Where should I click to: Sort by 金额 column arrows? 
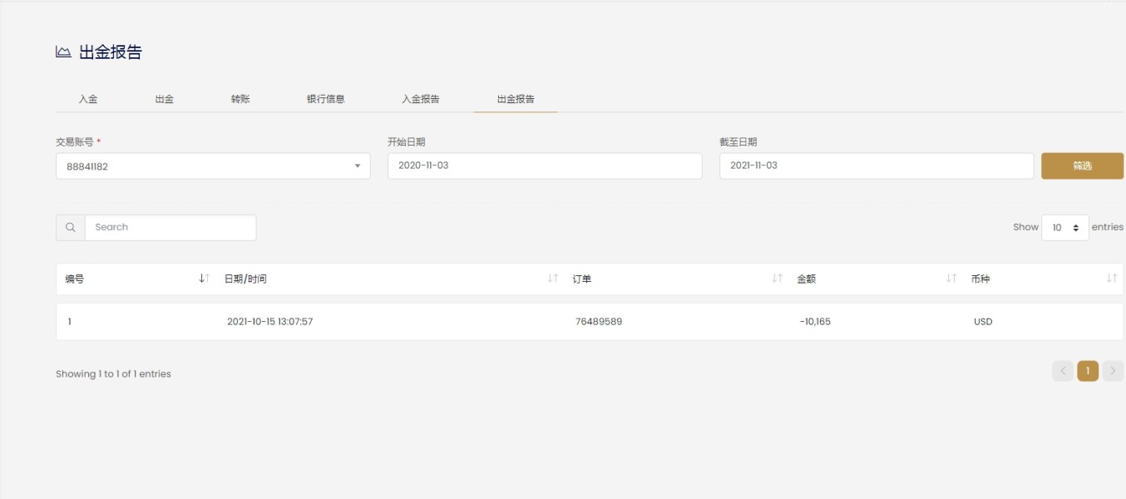[x=951, y=279]
